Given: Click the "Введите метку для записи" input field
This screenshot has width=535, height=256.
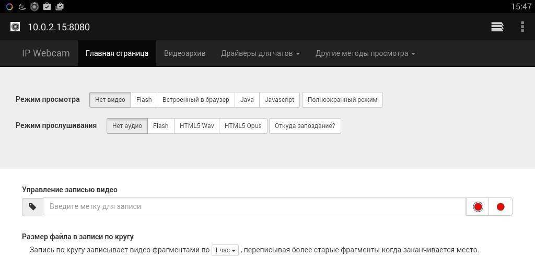Looking at the screenshot, I should click(254, 207).
